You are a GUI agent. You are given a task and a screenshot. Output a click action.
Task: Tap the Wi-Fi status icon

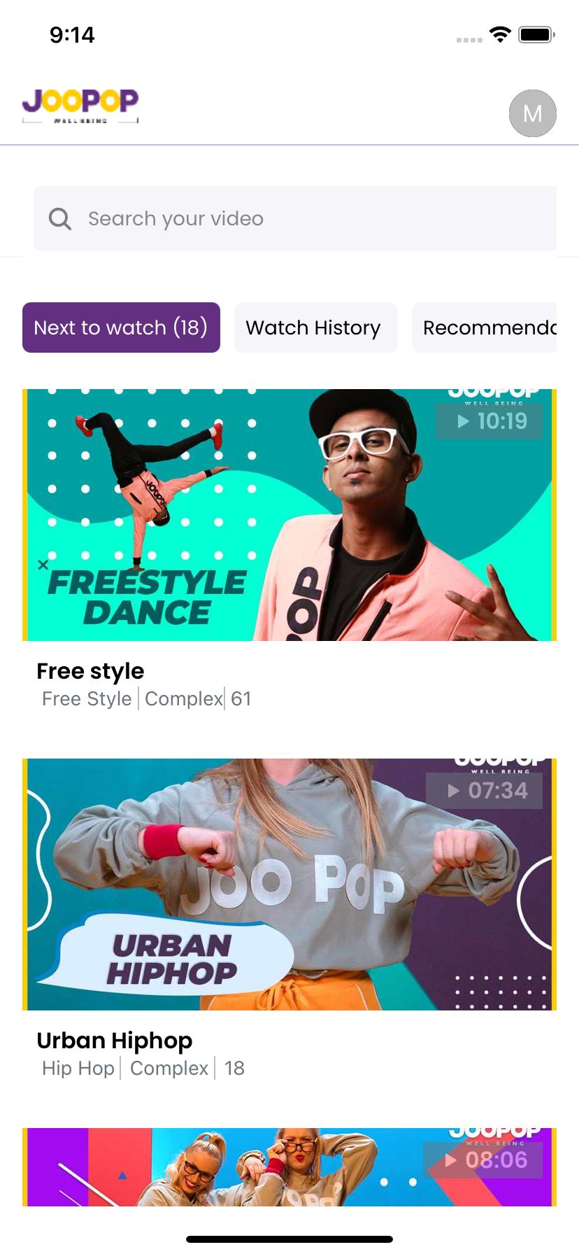pos(500,34)
